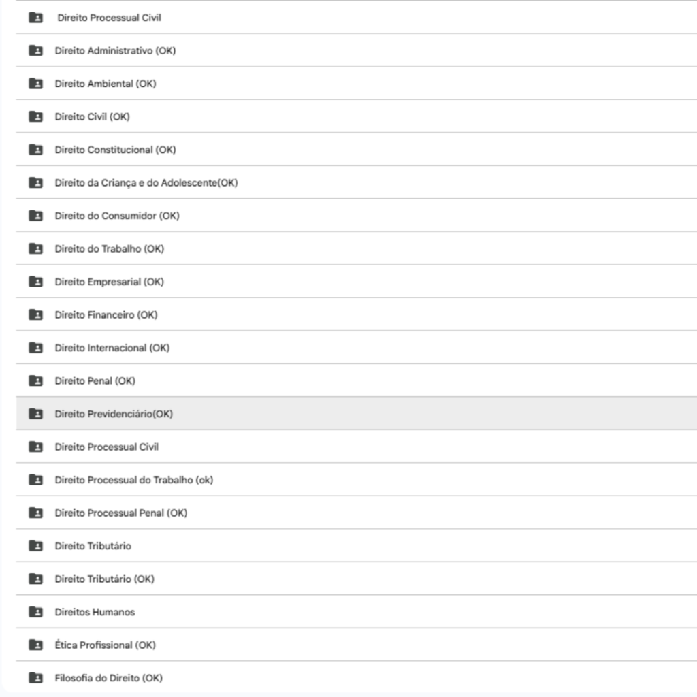Click the Direito Processual Penal (OK) folder icon
The image size is (697, 697).
tap(35, 513)
